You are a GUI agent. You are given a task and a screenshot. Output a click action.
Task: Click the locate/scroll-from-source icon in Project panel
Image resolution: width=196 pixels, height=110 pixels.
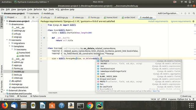click(x=25, y=17)
